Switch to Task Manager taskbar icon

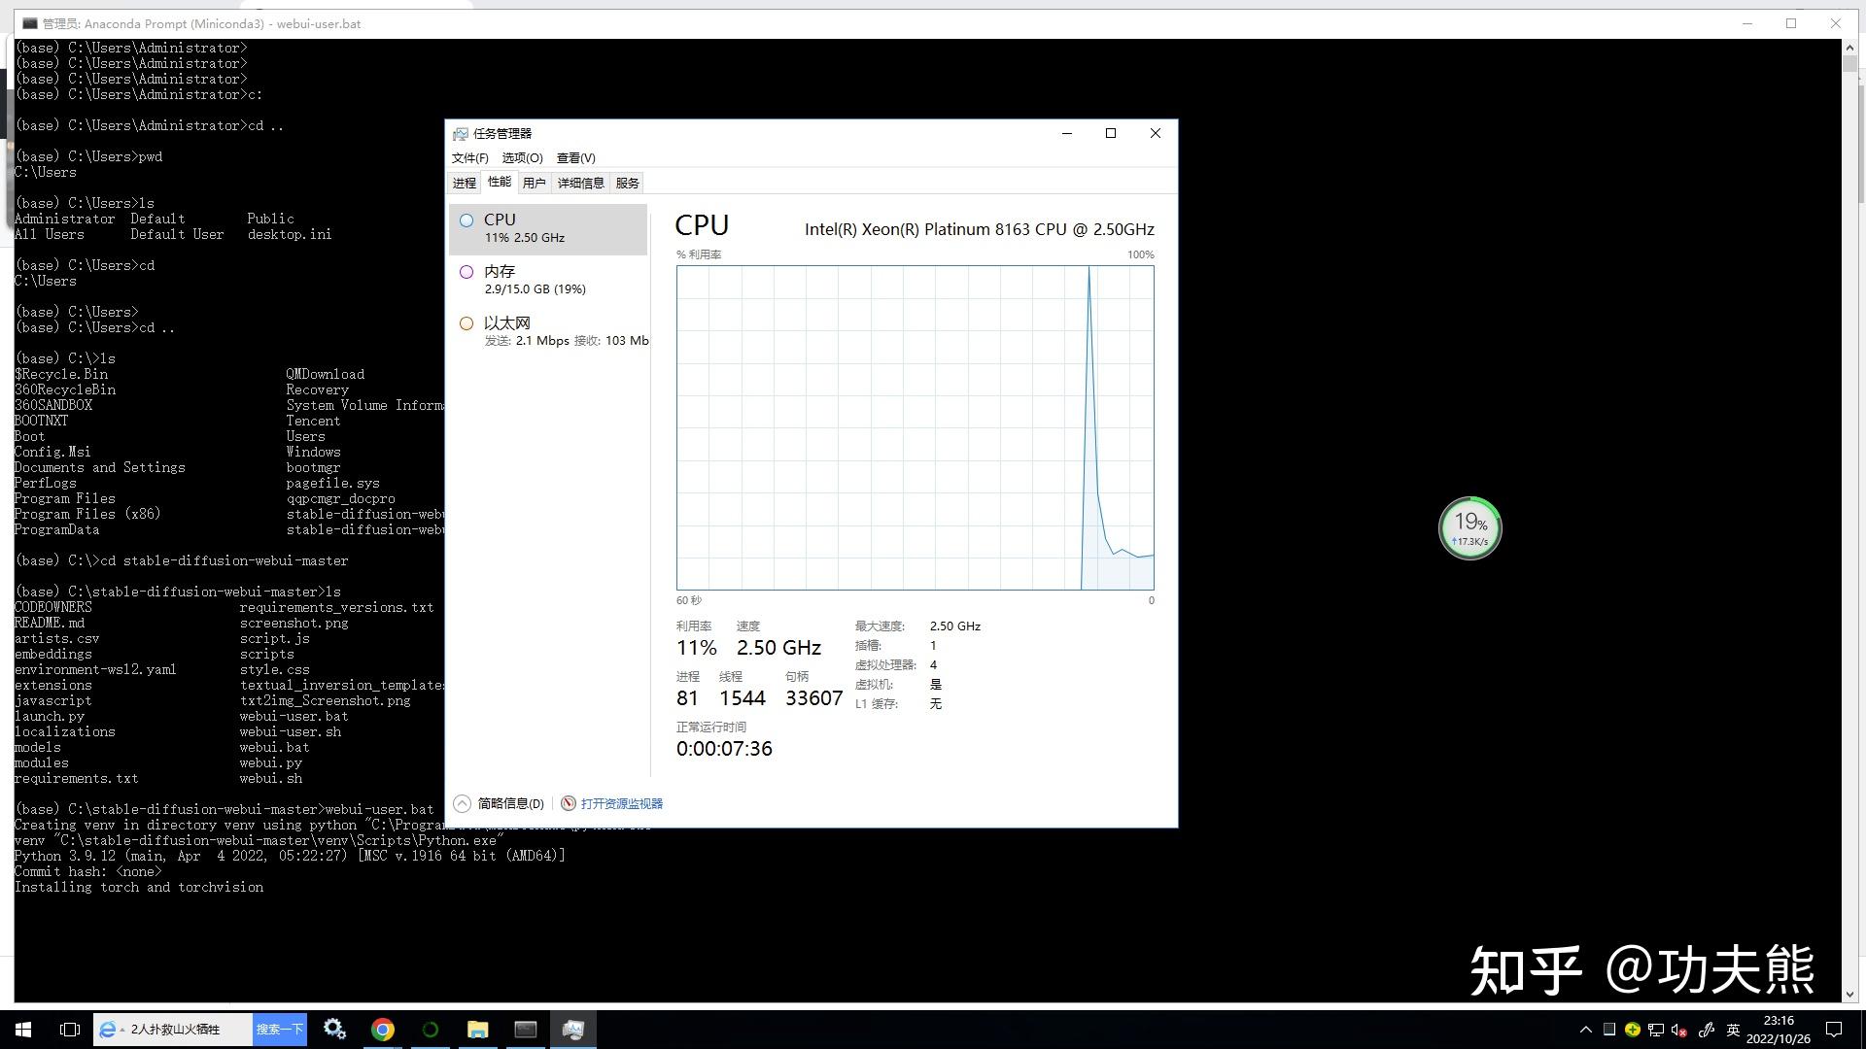[x=573, y=1030]
